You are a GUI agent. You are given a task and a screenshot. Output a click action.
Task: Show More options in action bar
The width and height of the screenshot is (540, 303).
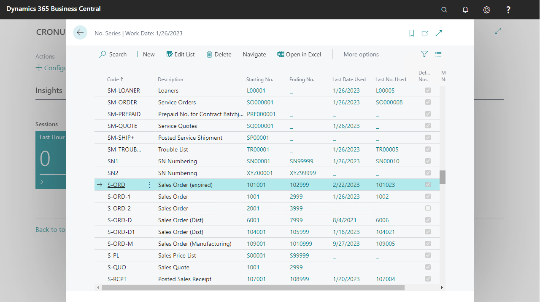(x=361, y=54)
